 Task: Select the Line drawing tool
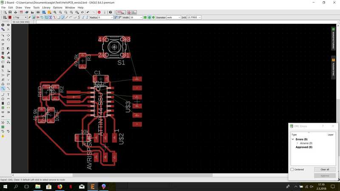3,94
